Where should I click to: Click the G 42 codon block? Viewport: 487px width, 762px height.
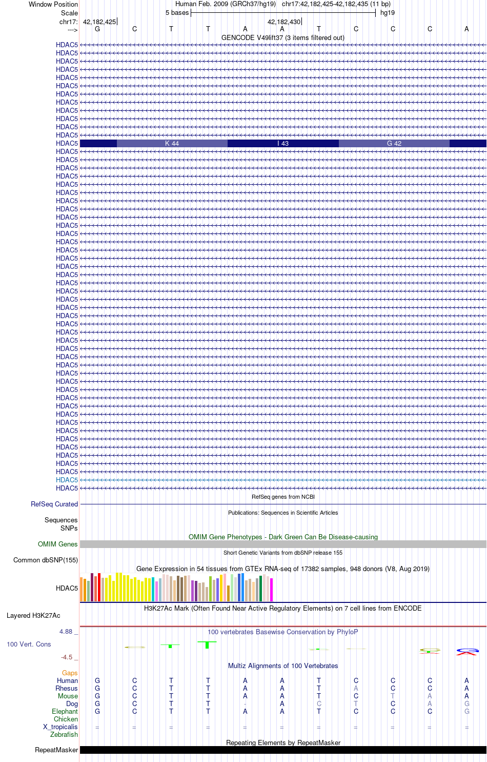point(394,144)
